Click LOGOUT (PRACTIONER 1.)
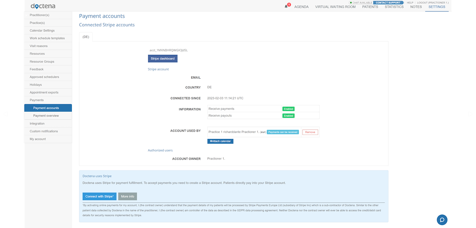 [x=433, y=3]
